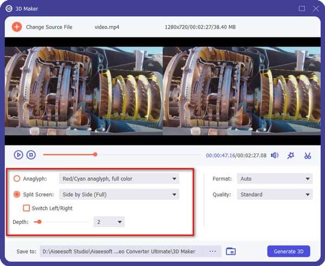325x266 pixels.
Task: Open the Quality Standard dropdown
Action: tap(275, 195)
